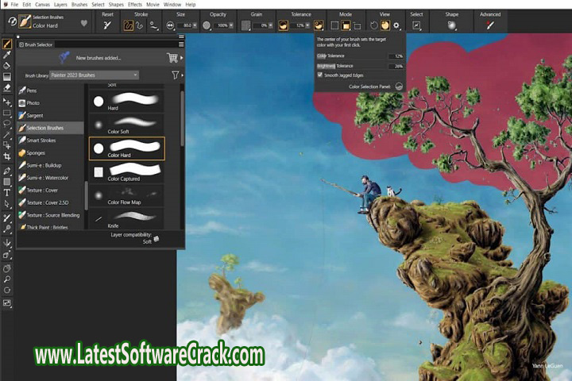Choose the Sponges brush category

(50, 152)
